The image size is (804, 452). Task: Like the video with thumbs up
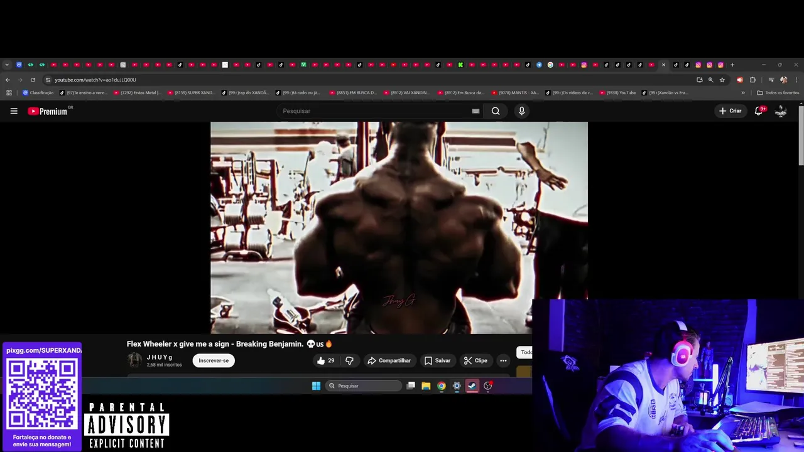pyautogui.click(x=325, y=360)
